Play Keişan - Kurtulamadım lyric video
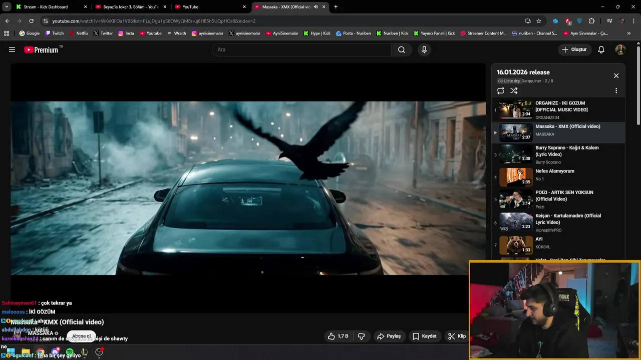Screen dimensions: 641x360 pos(558,222)
